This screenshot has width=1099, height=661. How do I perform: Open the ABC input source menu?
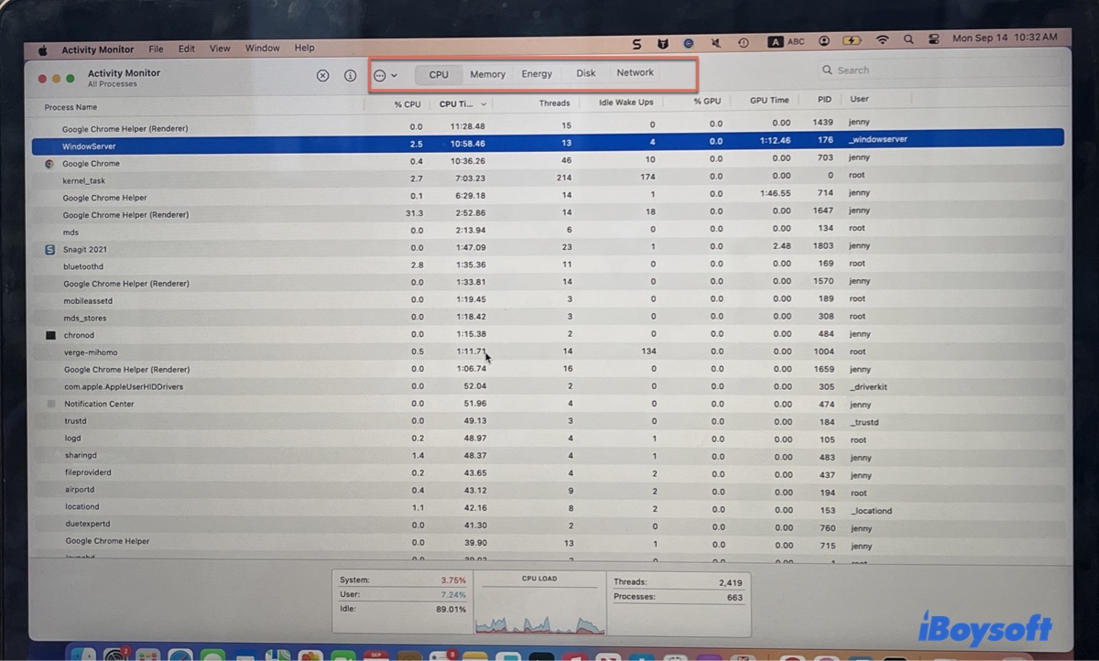[787, 42]
